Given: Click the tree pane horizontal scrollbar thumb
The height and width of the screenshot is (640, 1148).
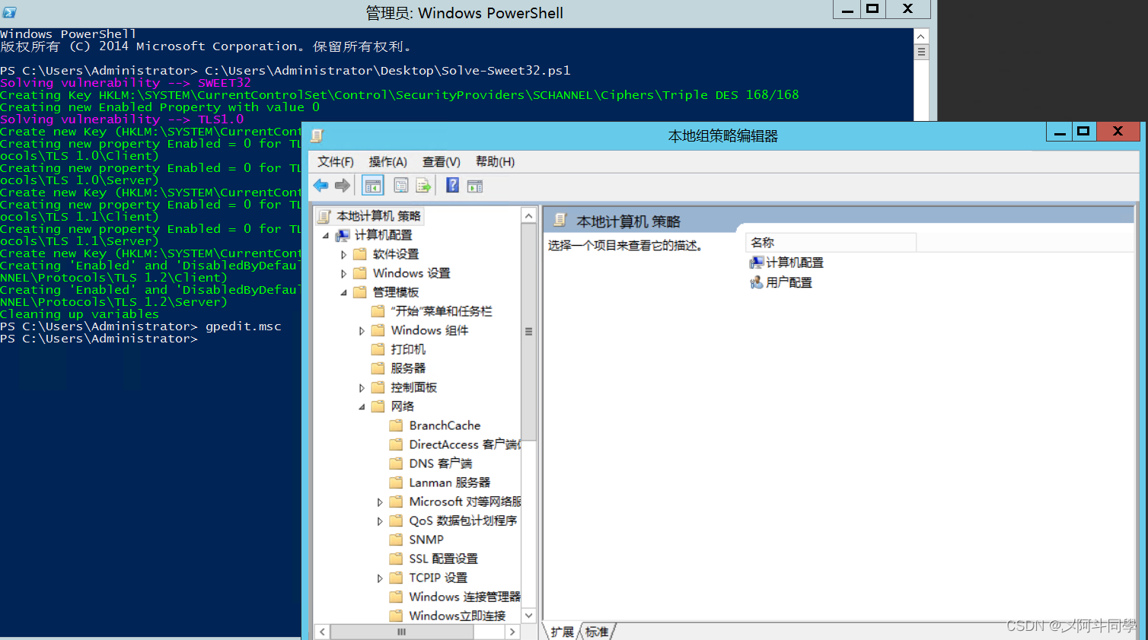Looking at the screenshot, I should [402, 632].
